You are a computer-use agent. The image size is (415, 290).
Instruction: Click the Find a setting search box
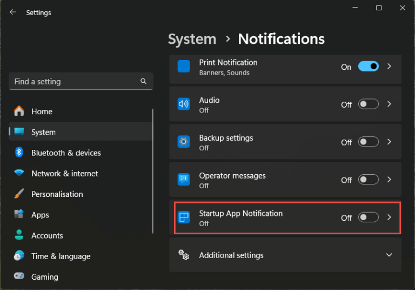(x=81, y=81)
